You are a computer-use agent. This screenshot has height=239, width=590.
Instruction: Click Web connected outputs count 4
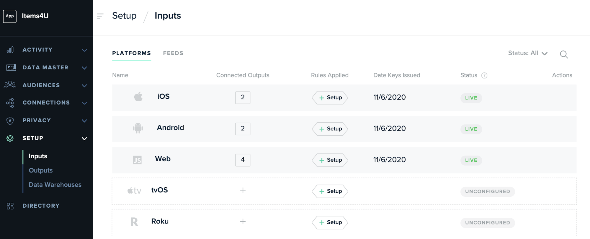coord(243,160)
